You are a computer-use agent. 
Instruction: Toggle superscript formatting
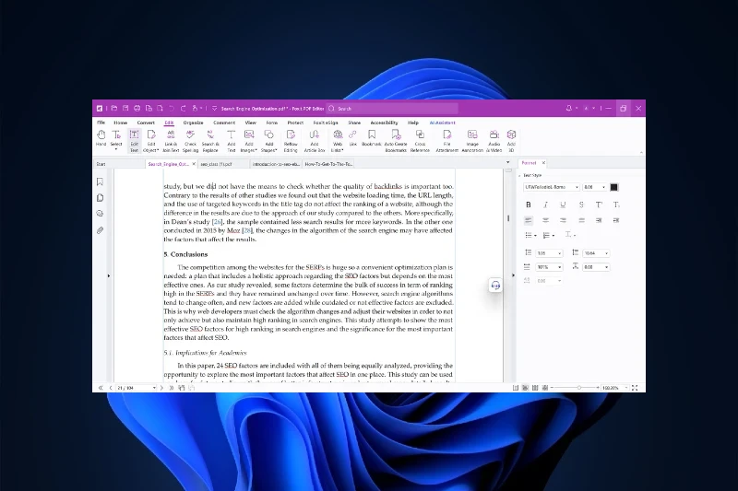pyautogui.click(x=599, y=205)
